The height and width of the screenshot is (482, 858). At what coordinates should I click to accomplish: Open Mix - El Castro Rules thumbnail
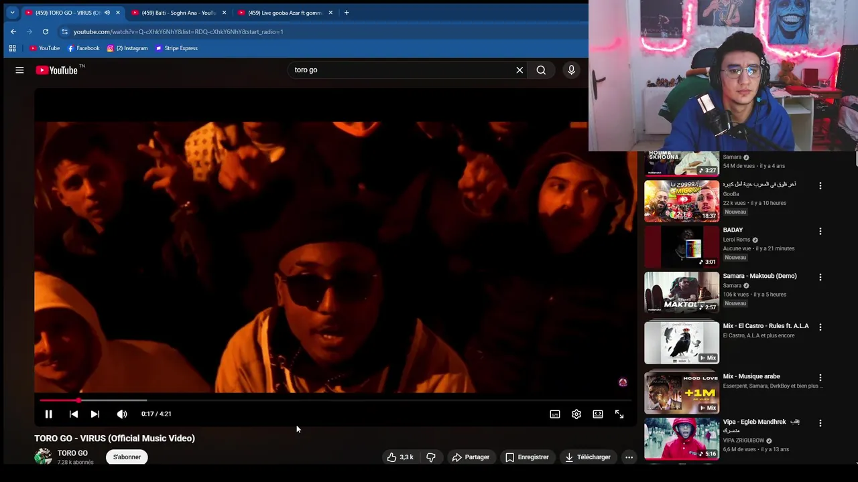coord(682,342)
